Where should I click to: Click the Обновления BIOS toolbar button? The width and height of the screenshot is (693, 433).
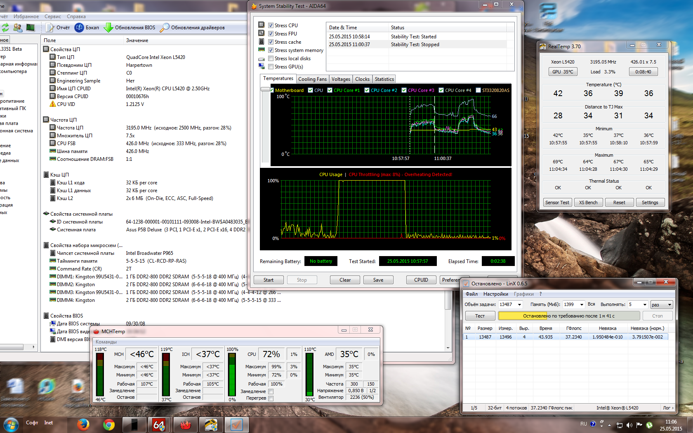click(x=130, y=28)
